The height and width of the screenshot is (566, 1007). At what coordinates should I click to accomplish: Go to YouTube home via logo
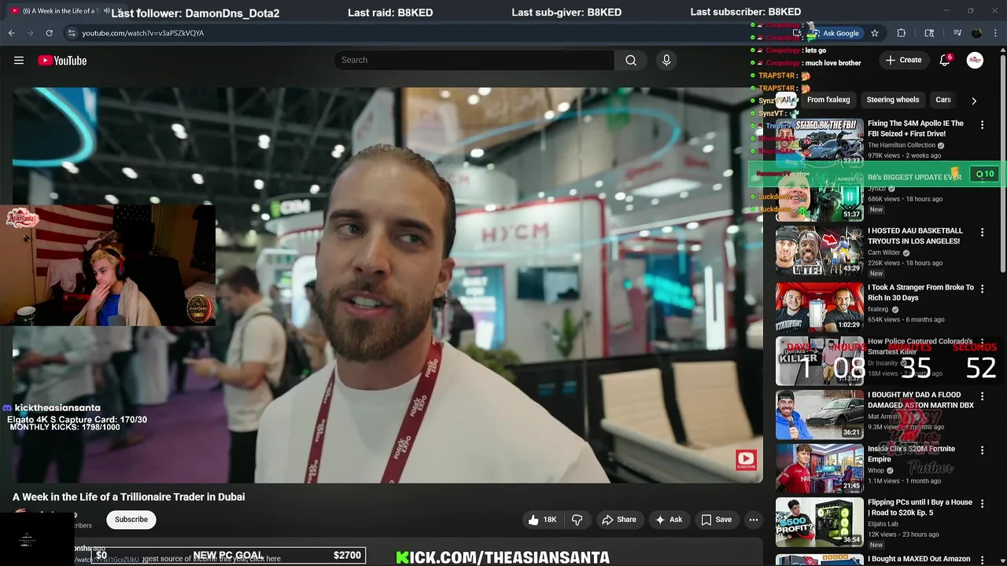[x=62, y=61]
